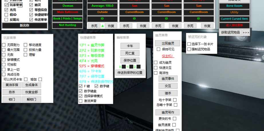Tick the 成为幽灵 checkbox

pos(156,63)
